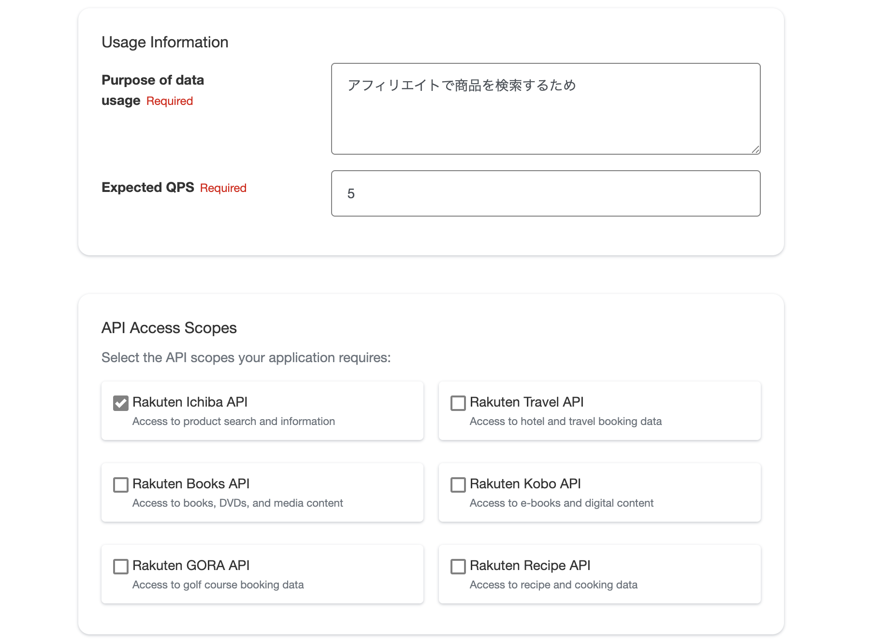
Task: Click the "Rakuten Ichiba API" label text
Action: pos(189,402)
